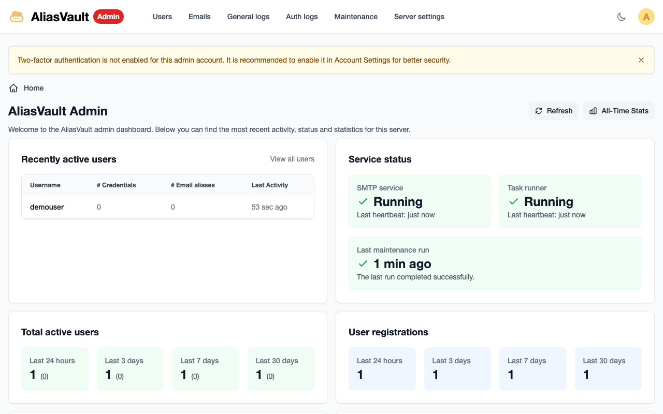This screenshot has width=663, height=414.
Task: Open the Maintenance page
Action: 356,17
